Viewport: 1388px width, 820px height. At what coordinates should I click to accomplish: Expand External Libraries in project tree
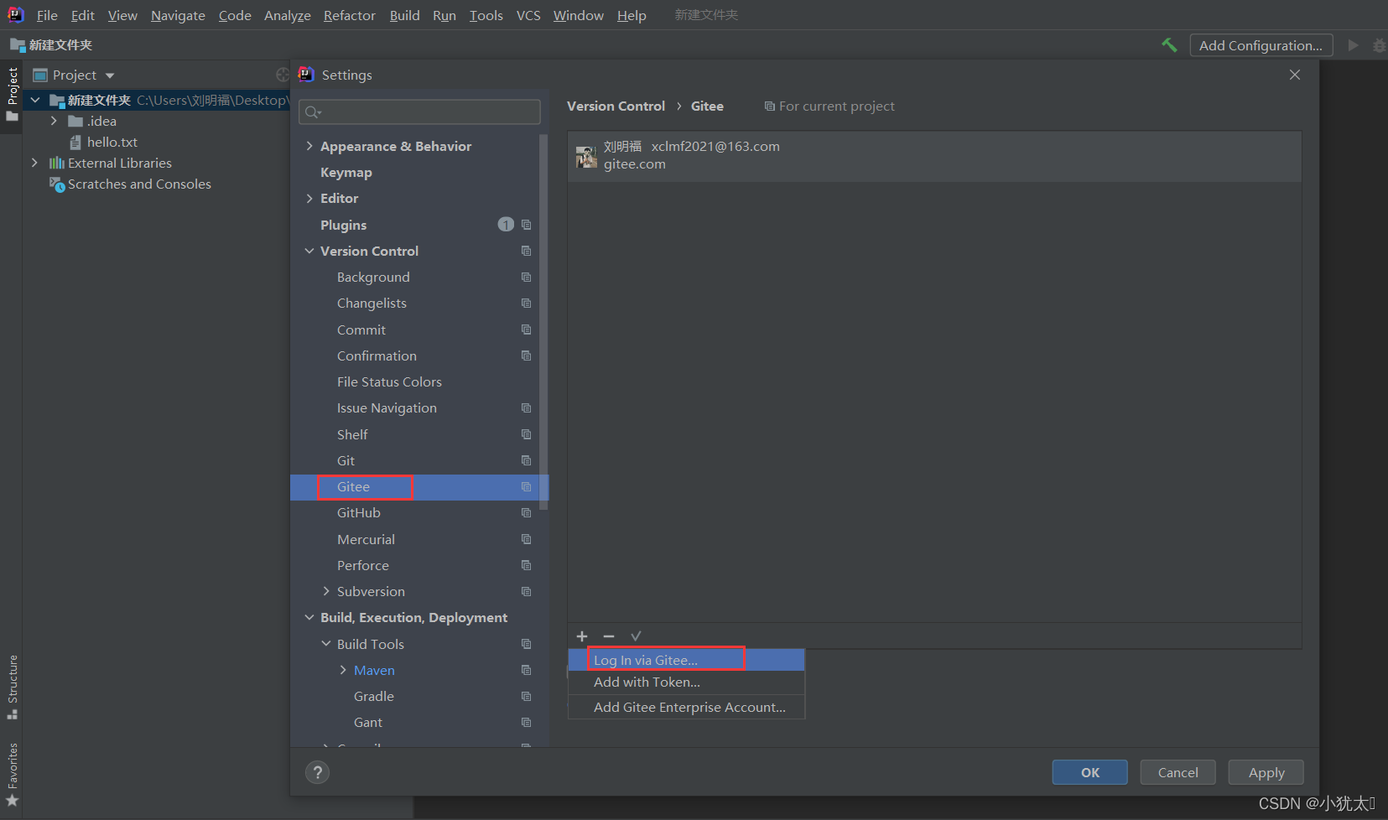point(34,163)
